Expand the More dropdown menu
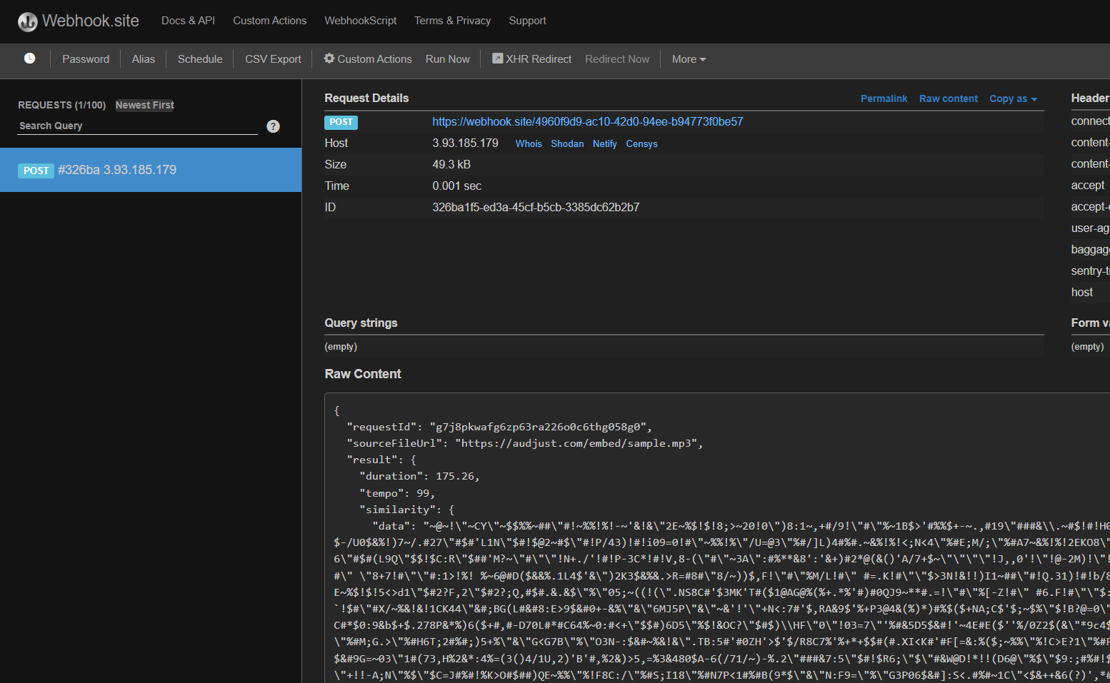Viewport: 1110px width, 683px height. (688, 59)
